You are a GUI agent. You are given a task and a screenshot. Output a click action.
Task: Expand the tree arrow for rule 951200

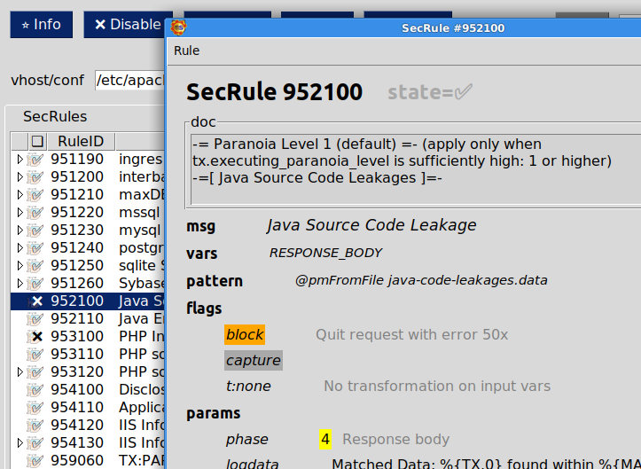tap(21, 177)
